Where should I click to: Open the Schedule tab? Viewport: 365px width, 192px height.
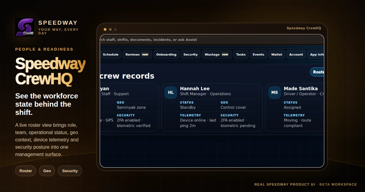pyautogui.click(x=110, y=55)
